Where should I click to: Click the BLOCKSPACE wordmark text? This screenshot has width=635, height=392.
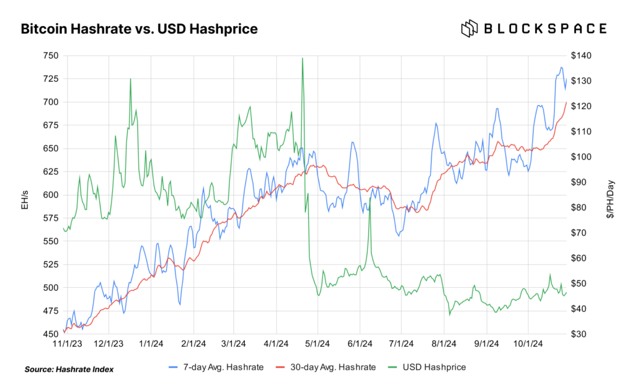click(546, 29)
